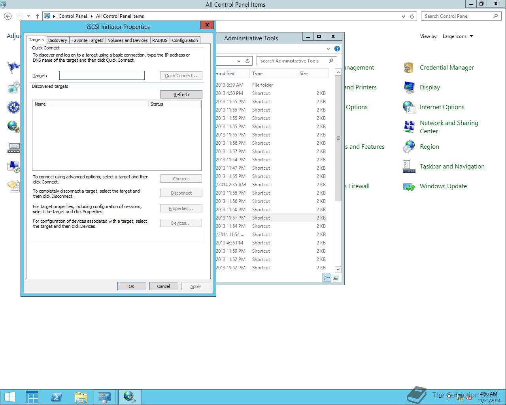The width and height of the screenshot is (506, 405).
Task: Refresh the Control Panel address bar
Action: tap(412, 16)
